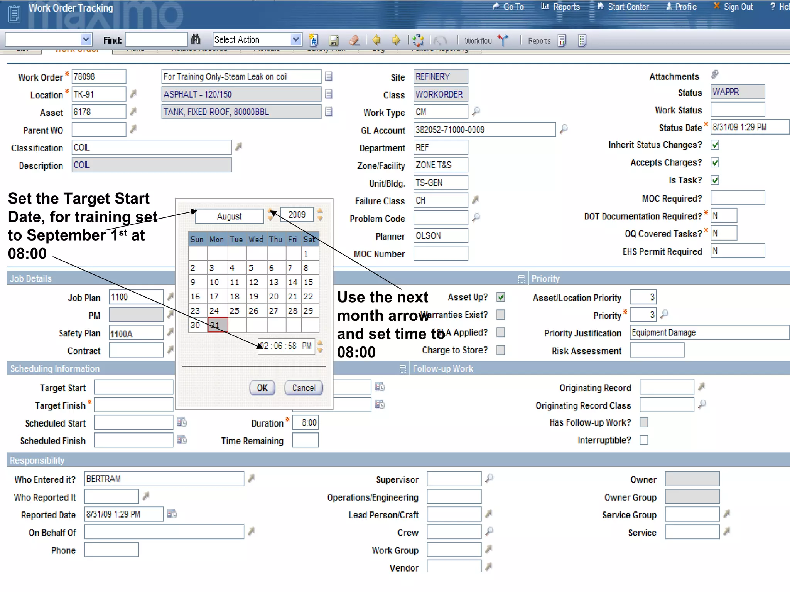Viewport: 790px width, 592px height.
Task: Open Who Entered It detail menu icon
Action: point(252,478)
